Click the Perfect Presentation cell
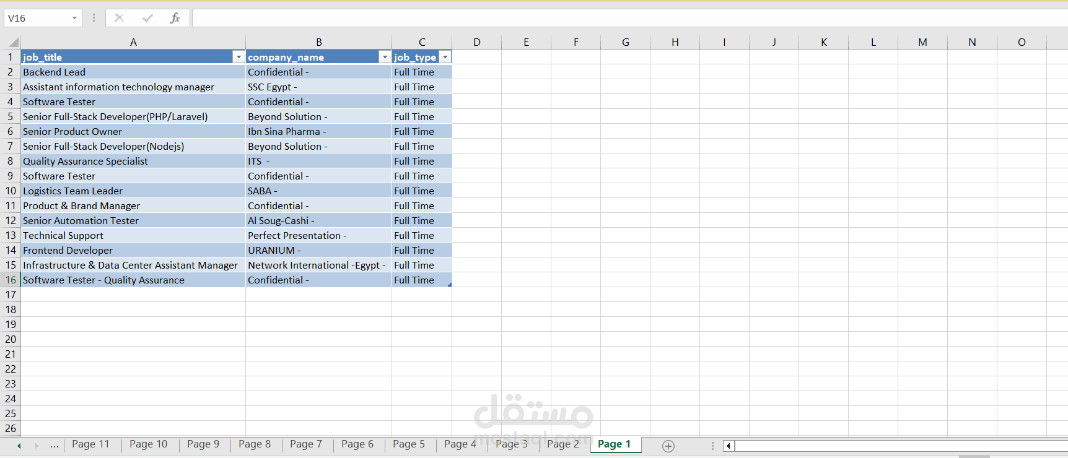 pos(319,235)
